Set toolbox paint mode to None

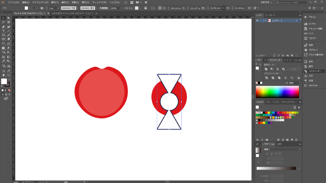pyautogui.click(x=9, y=90)
